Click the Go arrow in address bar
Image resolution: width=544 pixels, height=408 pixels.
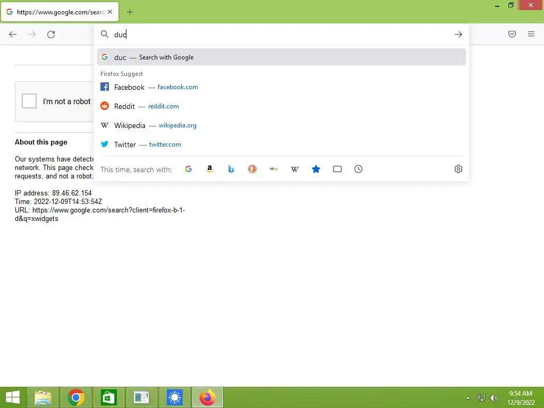tap(458, 35)
